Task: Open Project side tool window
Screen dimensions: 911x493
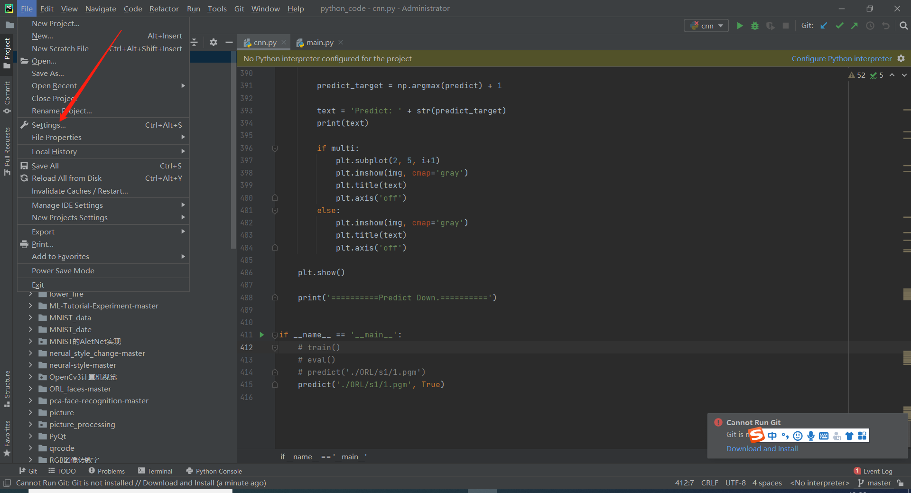Action: pos(7,53)
